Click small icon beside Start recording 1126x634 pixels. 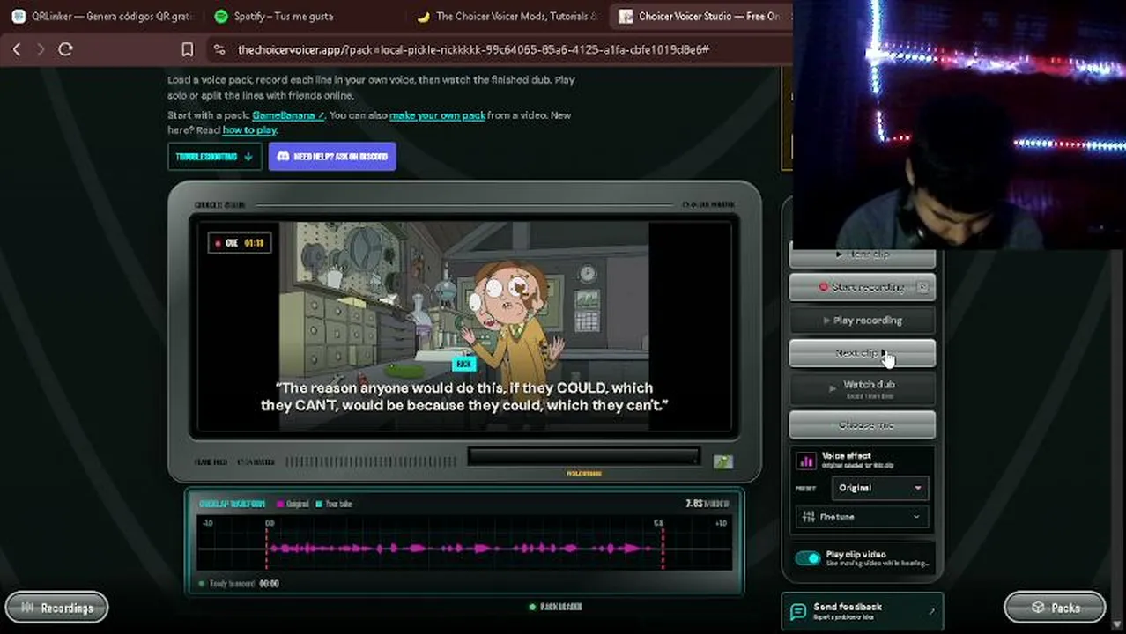922,287
